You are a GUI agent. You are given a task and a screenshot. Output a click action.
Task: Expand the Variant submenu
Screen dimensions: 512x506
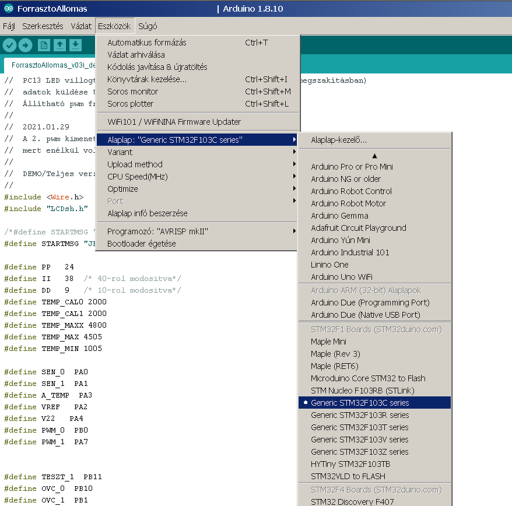197,152
